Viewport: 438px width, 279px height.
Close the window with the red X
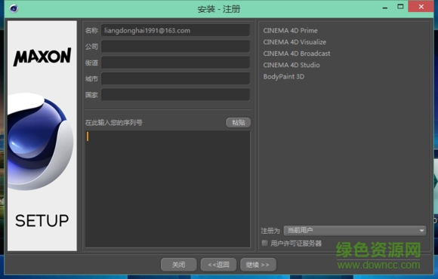(x=421, y=7)
